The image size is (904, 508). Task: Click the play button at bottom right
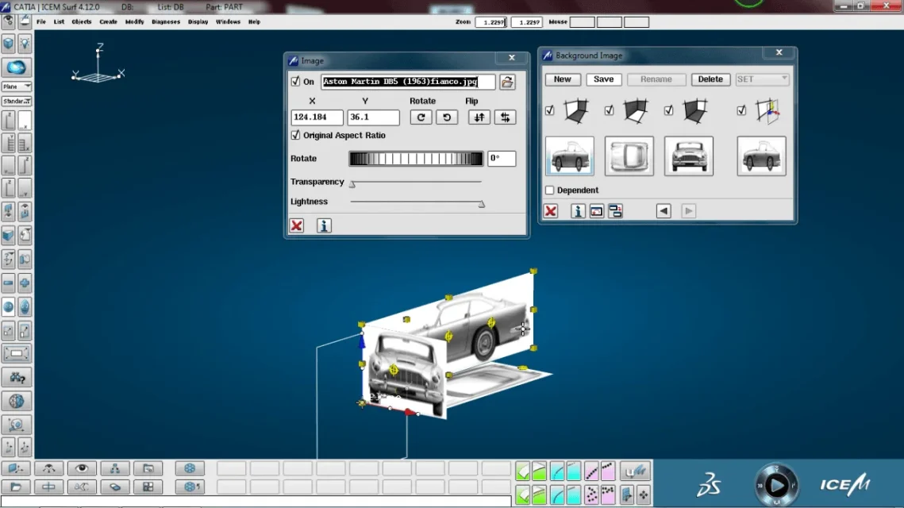pyautogui.click(x=776, y=485)
